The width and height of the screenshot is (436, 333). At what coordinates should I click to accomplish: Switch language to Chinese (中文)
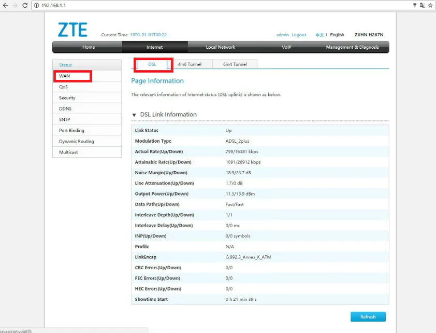(x=319, y=35)
